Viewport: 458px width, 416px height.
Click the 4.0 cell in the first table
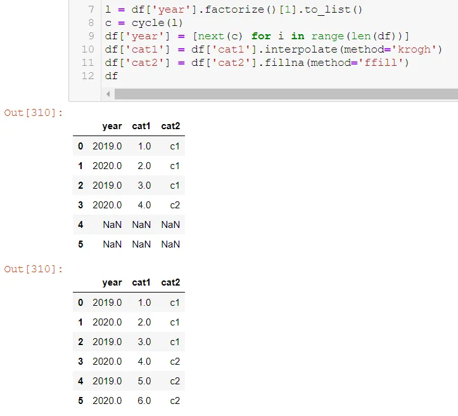pyautogui.click(x=144, y=205)
